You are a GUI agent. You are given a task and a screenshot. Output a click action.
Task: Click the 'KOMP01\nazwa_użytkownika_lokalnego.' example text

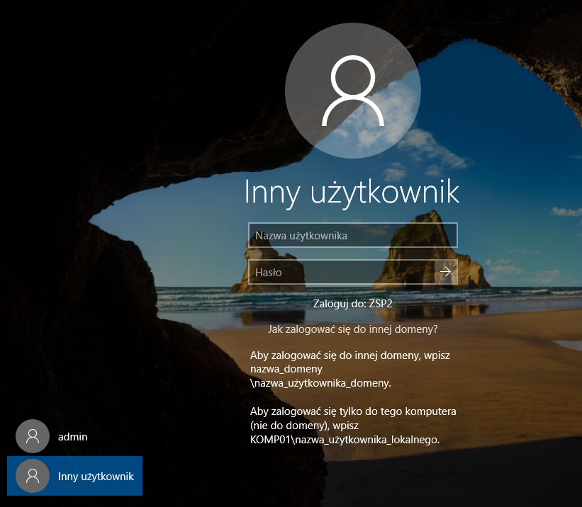(345, 440)
